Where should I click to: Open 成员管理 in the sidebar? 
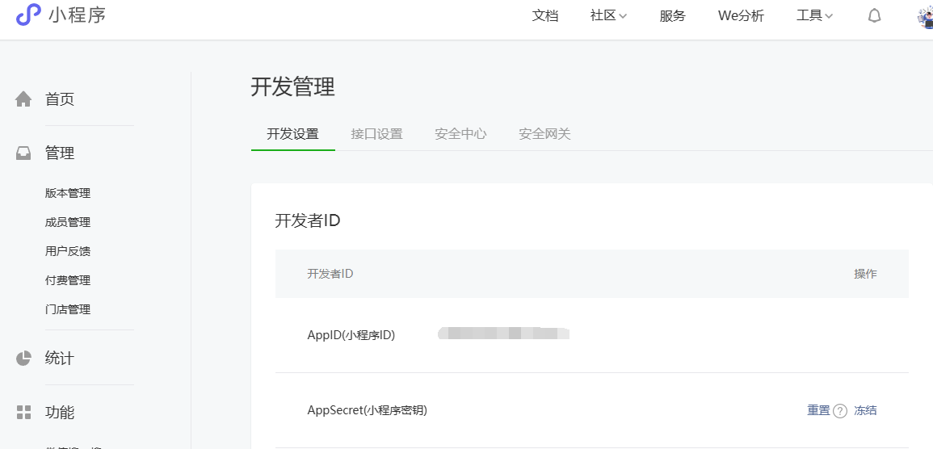coord(68,222)
